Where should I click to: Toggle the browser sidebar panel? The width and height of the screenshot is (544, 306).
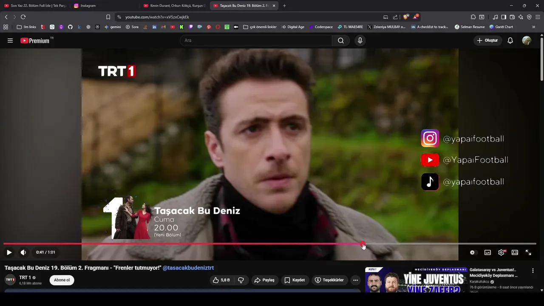point(504,17)
